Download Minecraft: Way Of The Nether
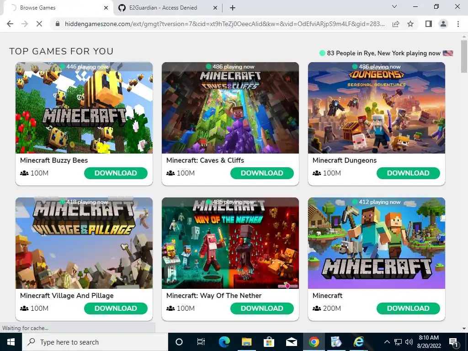The height and width of the screenshot is (351, 468). click(262, 308)
